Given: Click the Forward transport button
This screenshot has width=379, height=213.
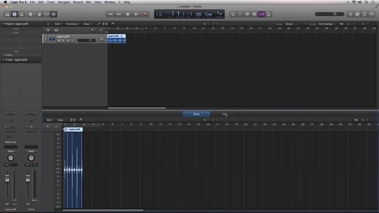Looking at the screenshot, I should 118,14.
